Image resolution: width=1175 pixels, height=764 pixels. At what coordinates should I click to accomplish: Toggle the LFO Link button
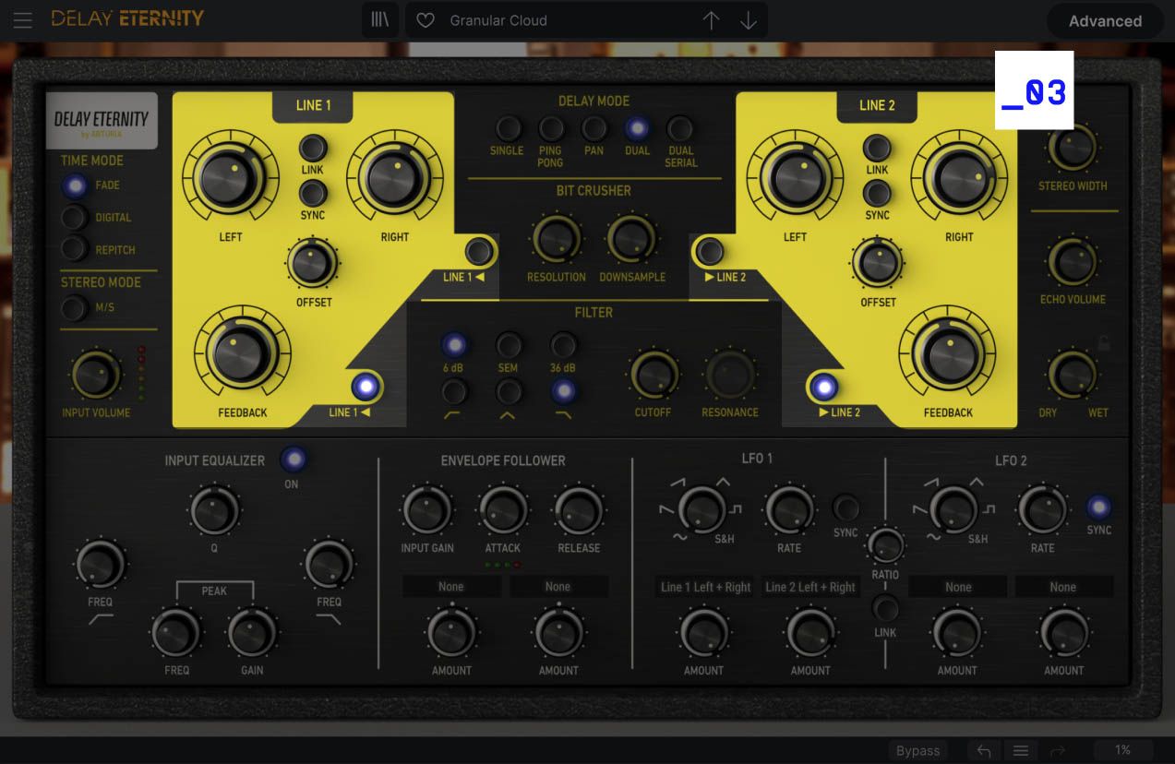(885, 608)
